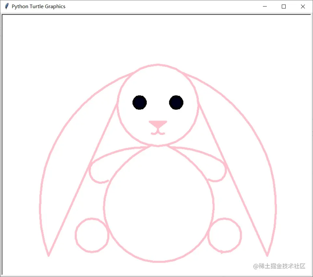Click the Python Turtle Graphics title text
The width and height of the screenshot is (313, 277).
(38, 6)
